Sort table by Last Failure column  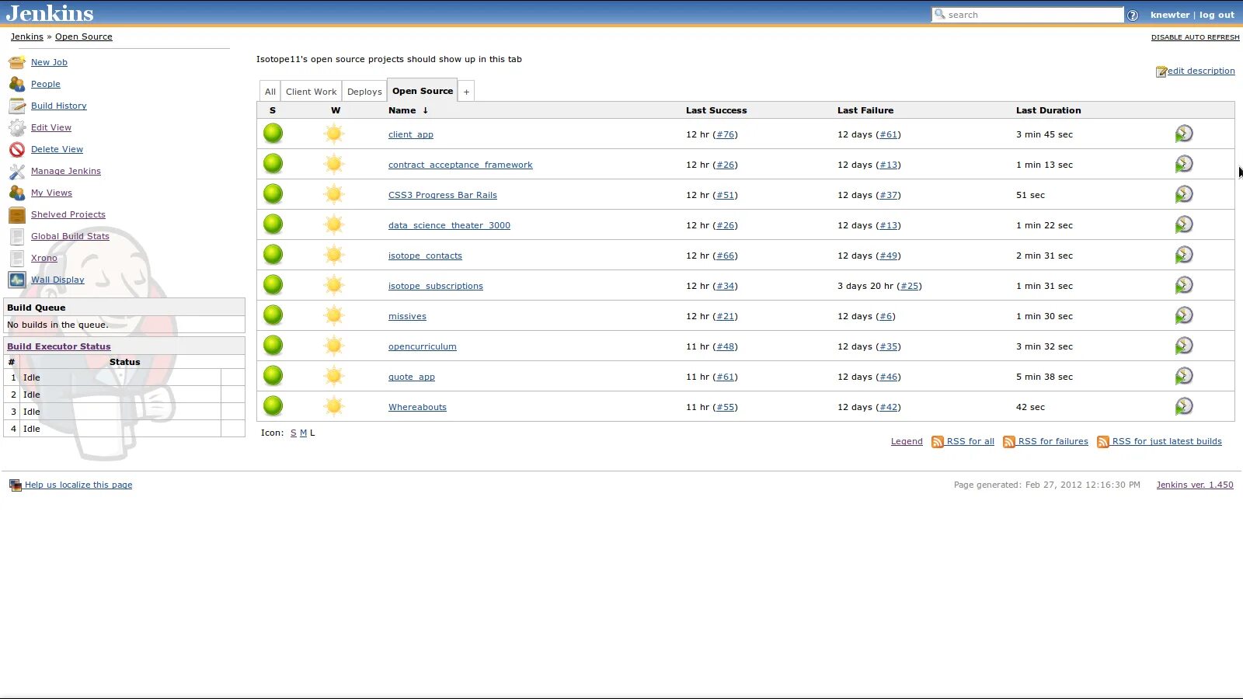(x=865, y=110)
